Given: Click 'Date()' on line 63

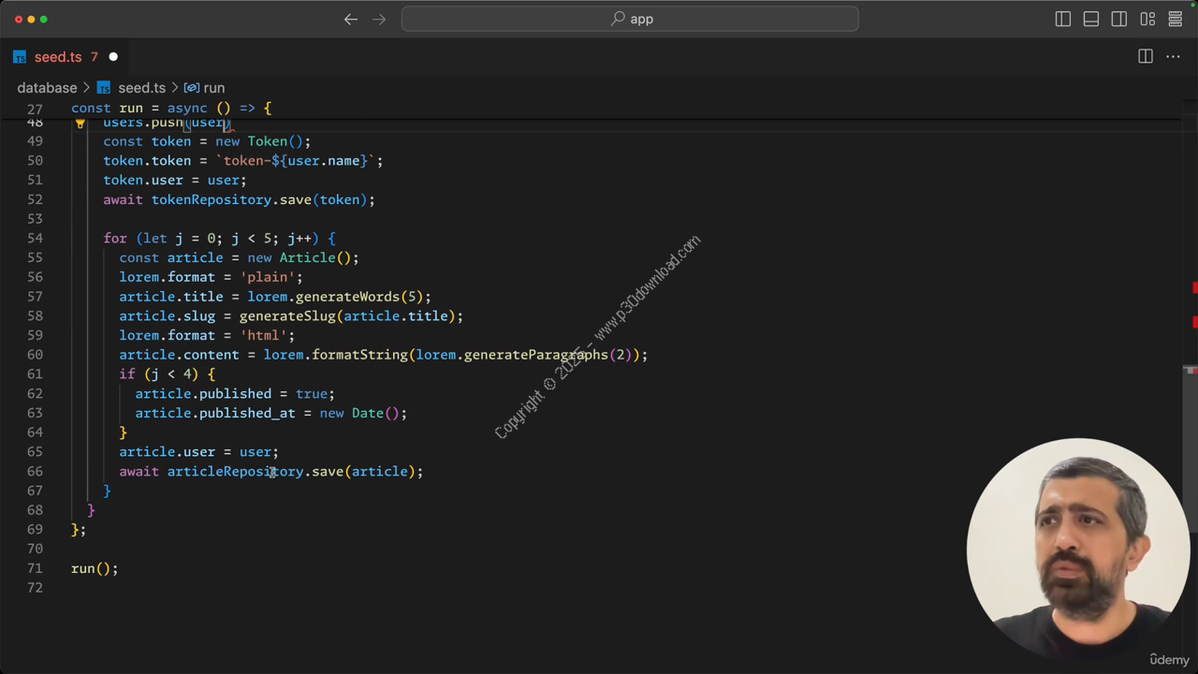Looking at the screenshot, I should (375, 413).
